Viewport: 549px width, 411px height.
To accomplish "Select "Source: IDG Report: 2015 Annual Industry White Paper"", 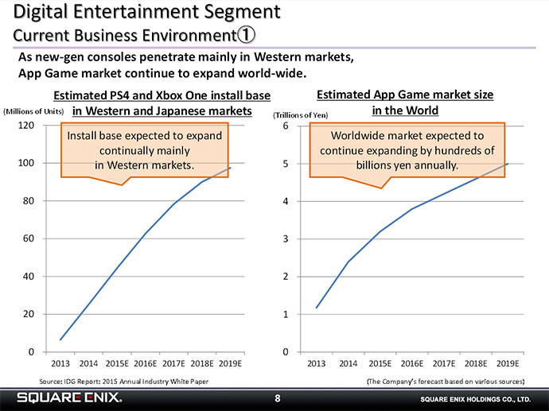I will point(123,382).
